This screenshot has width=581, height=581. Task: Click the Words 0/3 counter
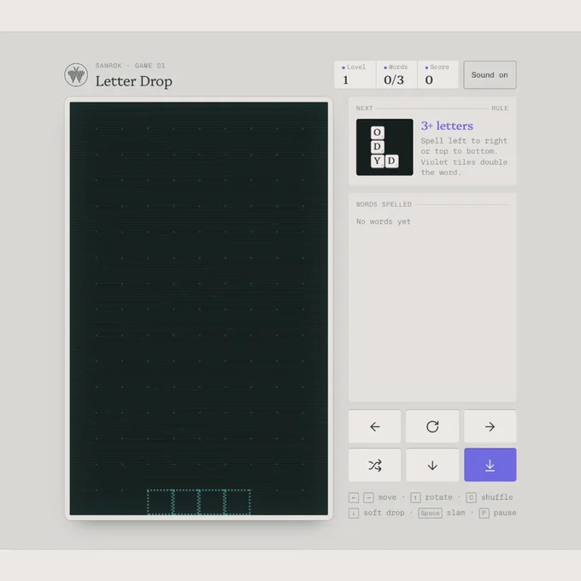396,75
